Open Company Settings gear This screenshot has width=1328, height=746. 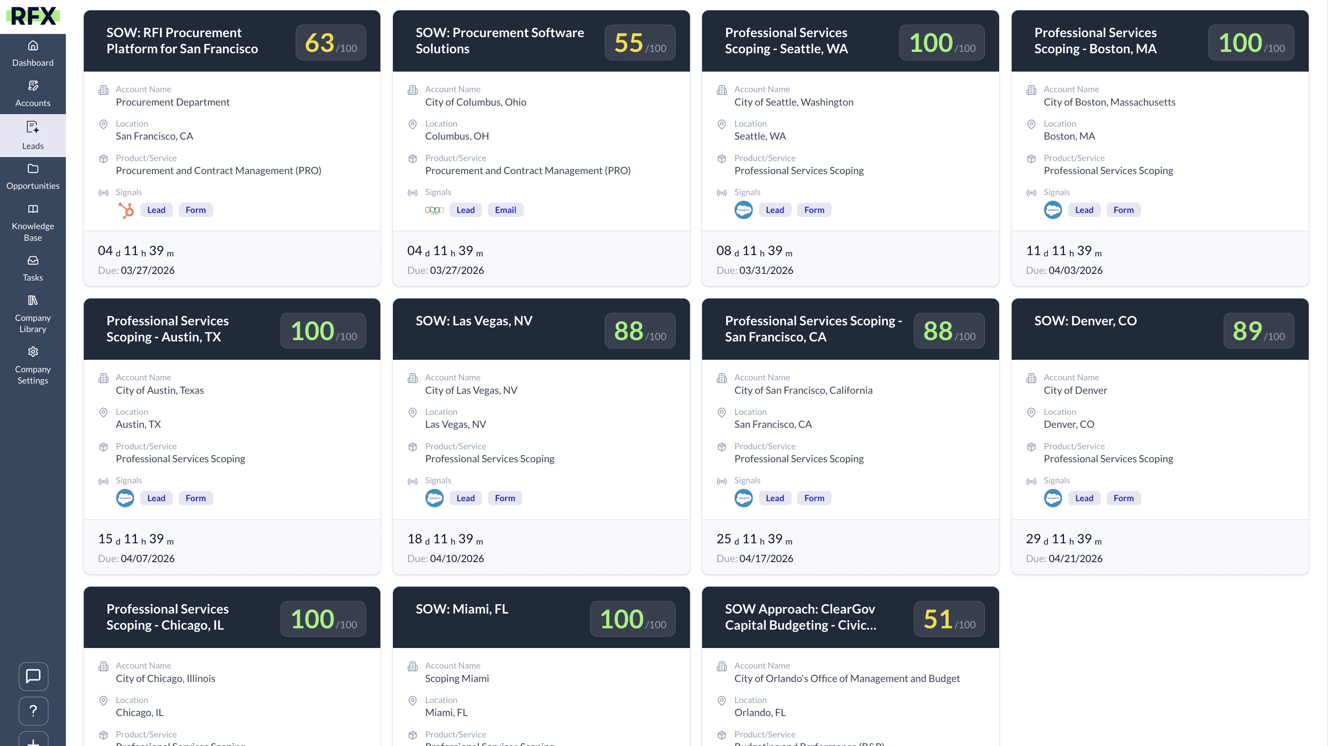pos(32,366)
